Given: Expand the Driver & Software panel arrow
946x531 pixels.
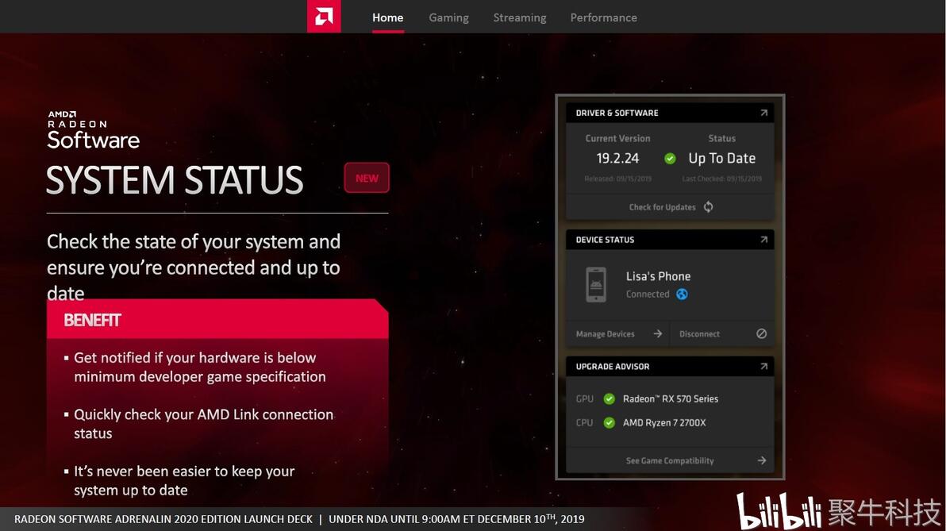Looking at the screenshot, I should click(x=763, y=113).
